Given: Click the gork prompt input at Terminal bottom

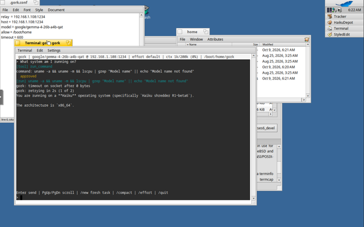Looking at the screenshot, I should (x=133, y=198).
